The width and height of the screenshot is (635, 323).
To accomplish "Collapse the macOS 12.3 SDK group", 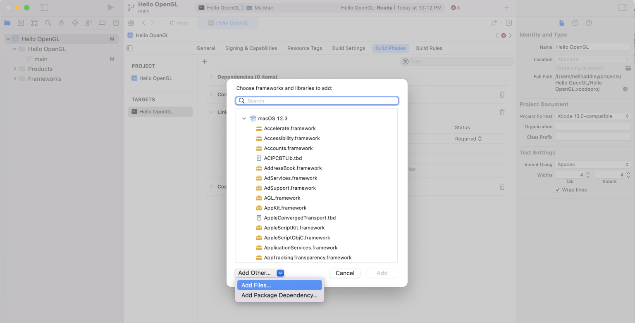I will (244, 118).
